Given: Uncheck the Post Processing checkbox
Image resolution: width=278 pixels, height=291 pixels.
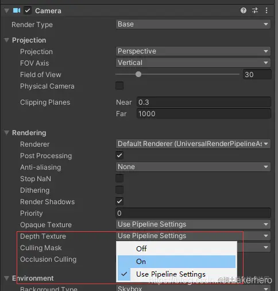Looking at the screenshot, I should coord(119,155).
